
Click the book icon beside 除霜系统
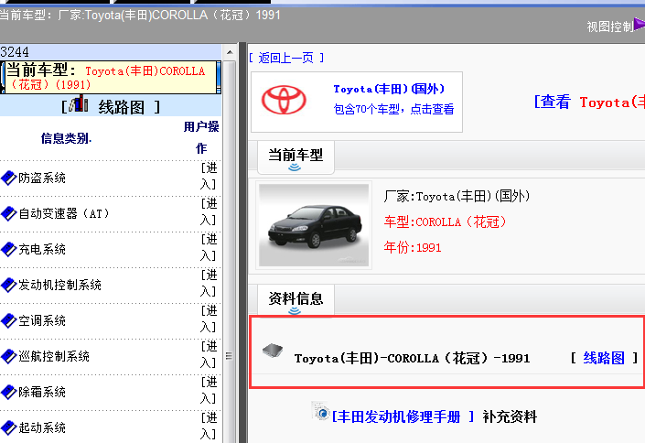8,392
